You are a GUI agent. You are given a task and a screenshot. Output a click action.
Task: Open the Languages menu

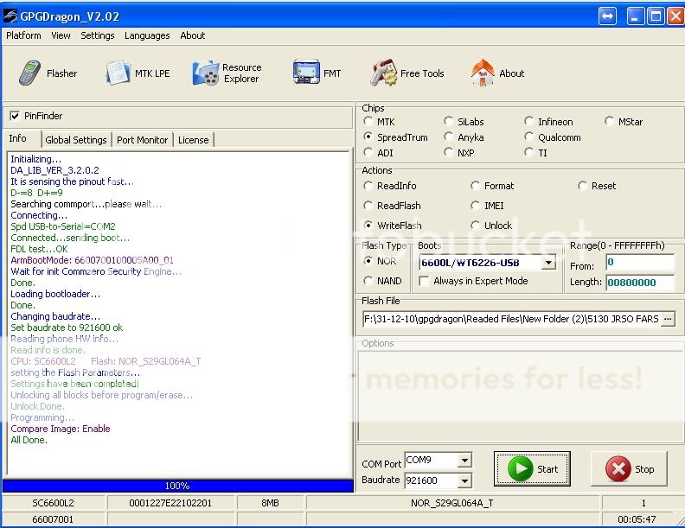click(147, 35)
